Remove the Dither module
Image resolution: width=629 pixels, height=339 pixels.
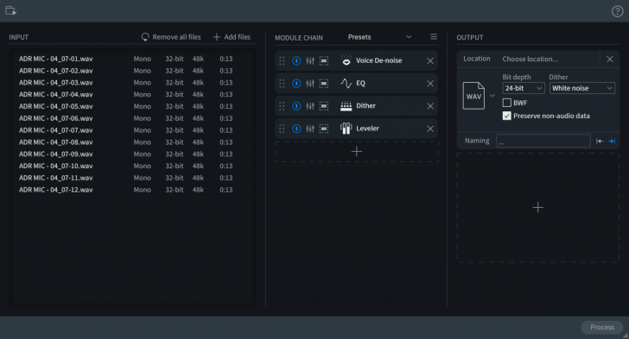[430, 106]
